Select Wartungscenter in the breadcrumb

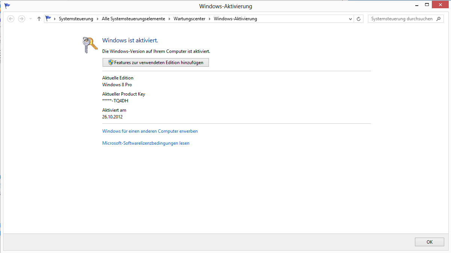(x=189, y=19)
